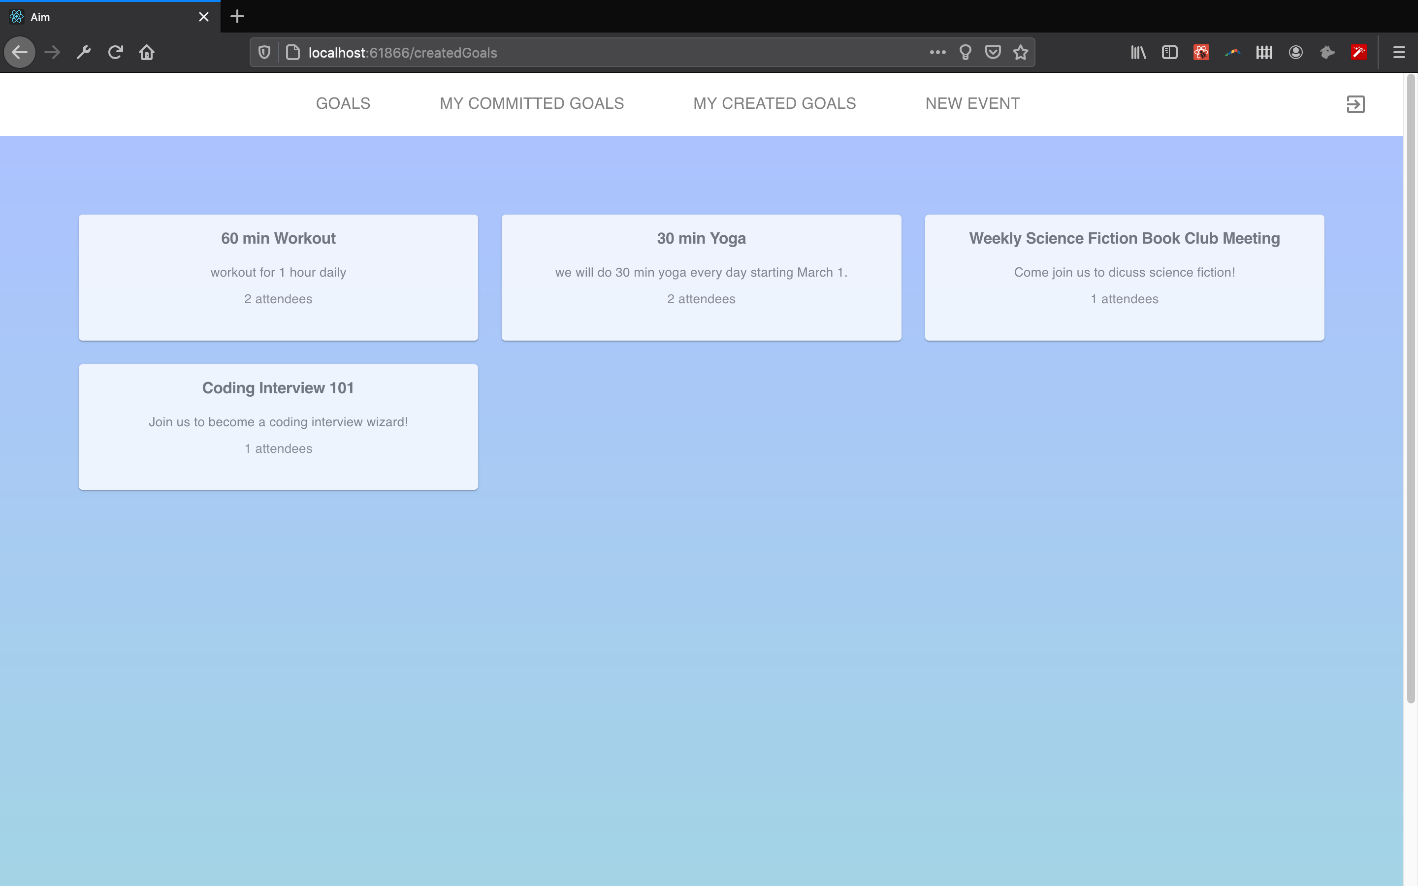Save page to Pocket

click(x=993, y=53)
